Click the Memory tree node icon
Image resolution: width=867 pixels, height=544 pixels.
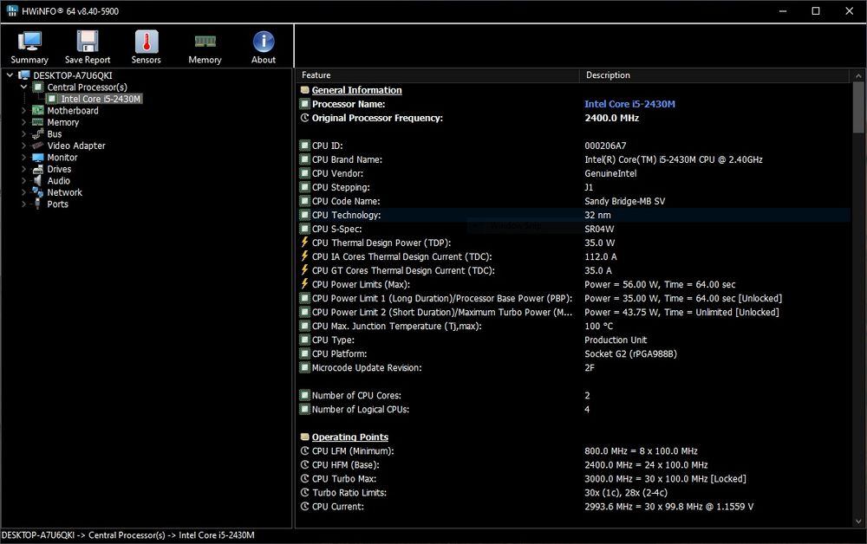pyautogui.click(x=37, y=122)
